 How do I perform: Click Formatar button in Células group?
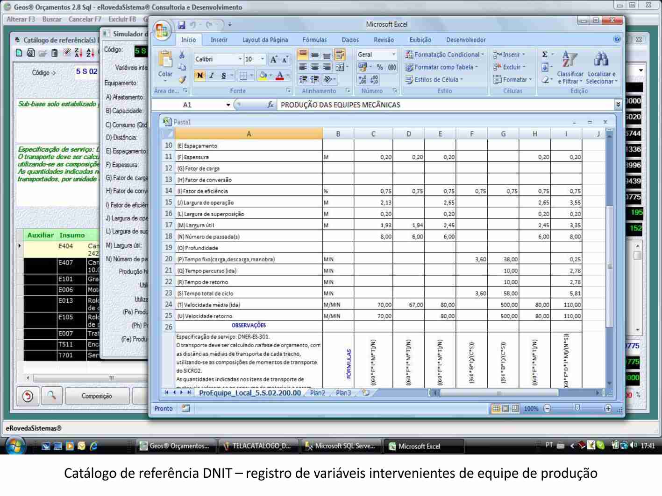pyautogui.click(x=513, y=80)
